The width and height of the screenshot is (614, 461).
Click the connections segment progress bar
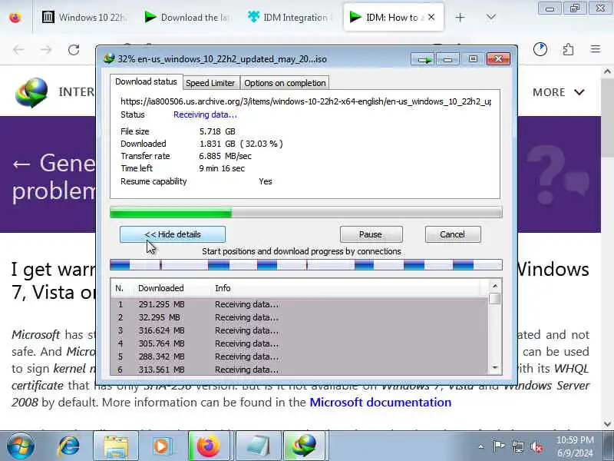coord(305,265)
